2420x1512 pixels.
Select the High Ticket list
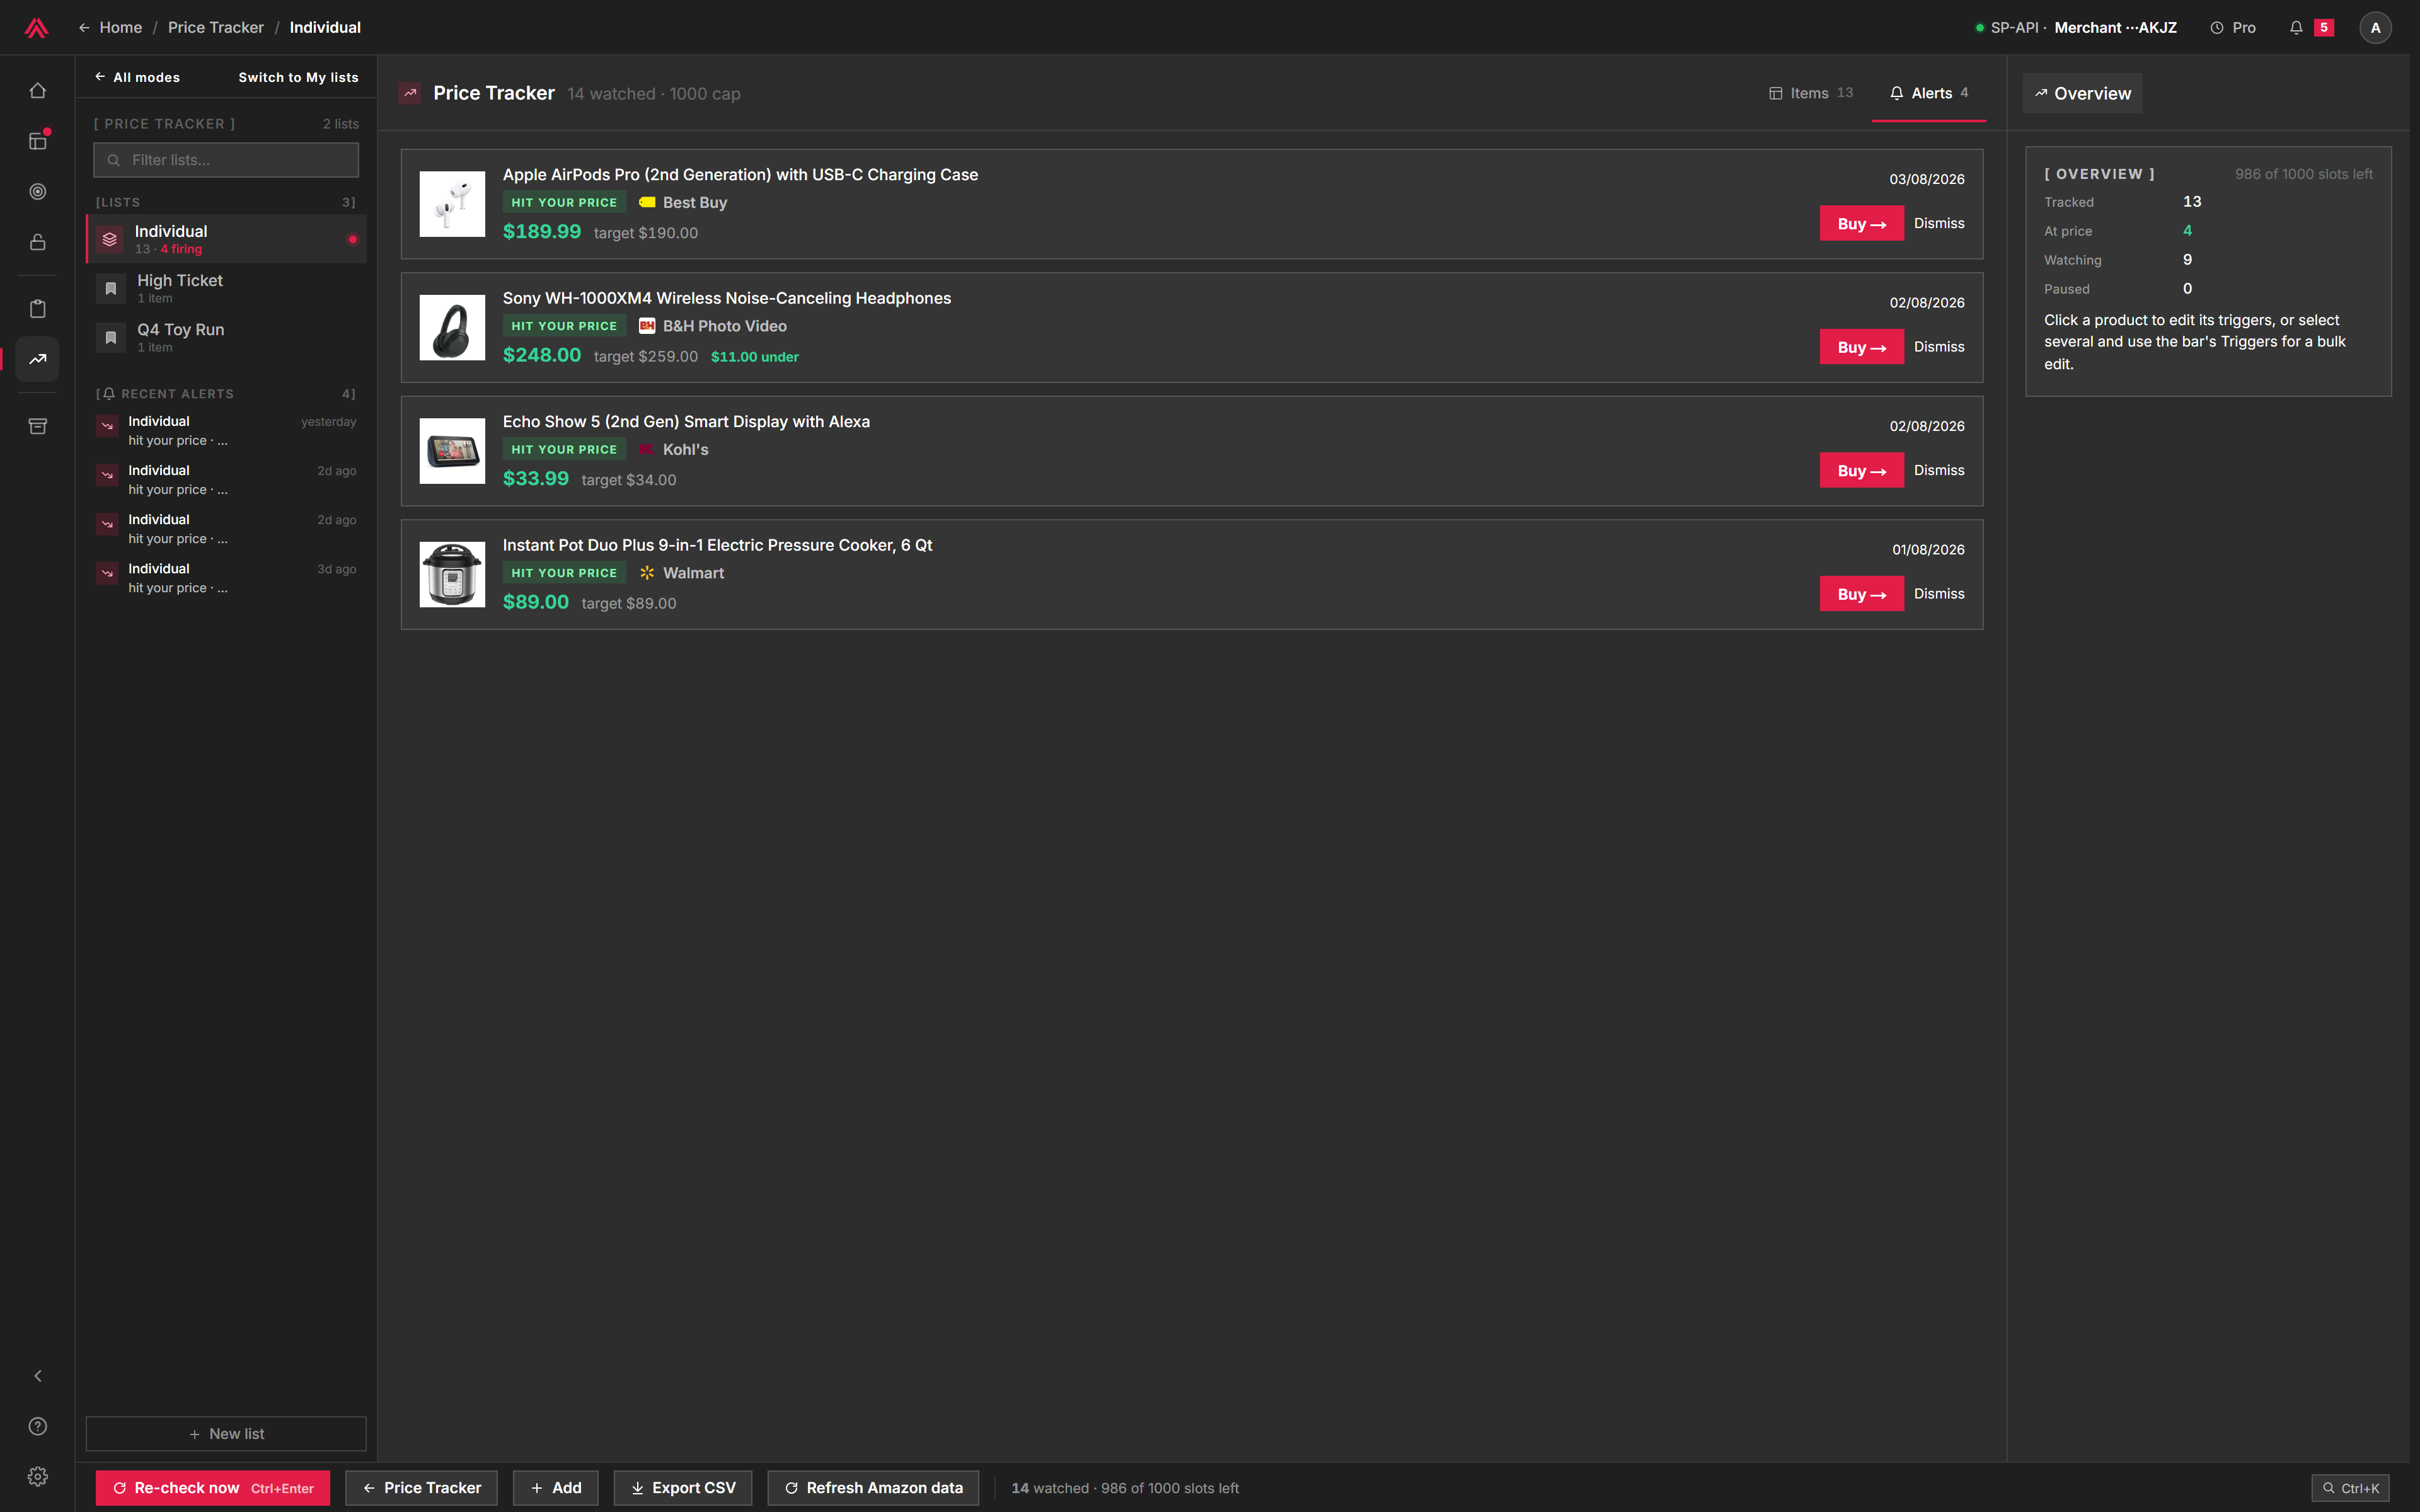226,289
